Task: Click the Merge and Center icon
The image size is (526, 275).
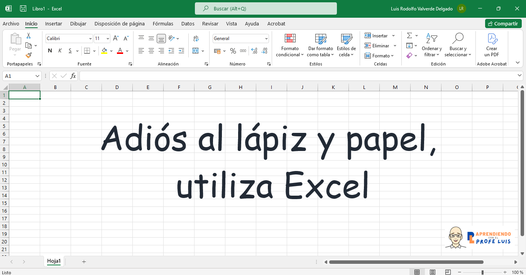Action: coord(196,51)
